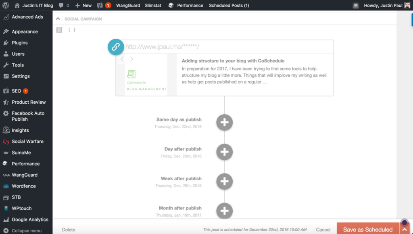Go to previous preview image arrow
Viewport: 413px width, 234px height.
click(122, 59)
